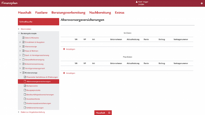Open Unfallversicherungen tree item
This screenshot has height=115, width=205.
pyautogui.click(x=35, y=108)
